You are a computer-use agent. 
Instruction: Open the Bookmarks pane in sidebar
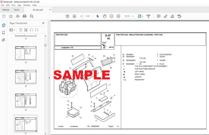3,33
